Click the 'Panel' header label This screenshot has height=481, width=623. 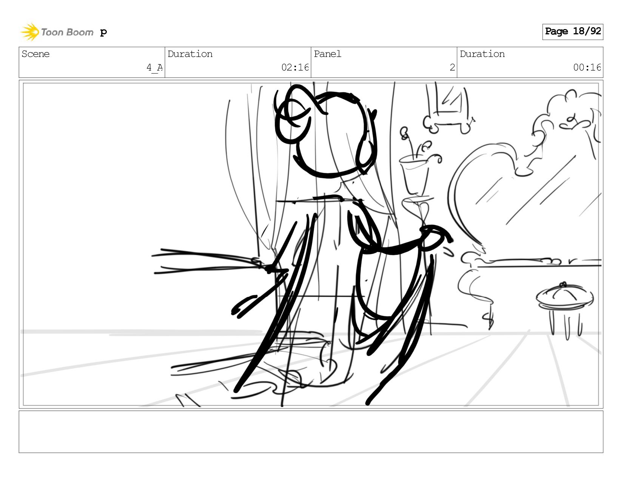tap(327, 54)
